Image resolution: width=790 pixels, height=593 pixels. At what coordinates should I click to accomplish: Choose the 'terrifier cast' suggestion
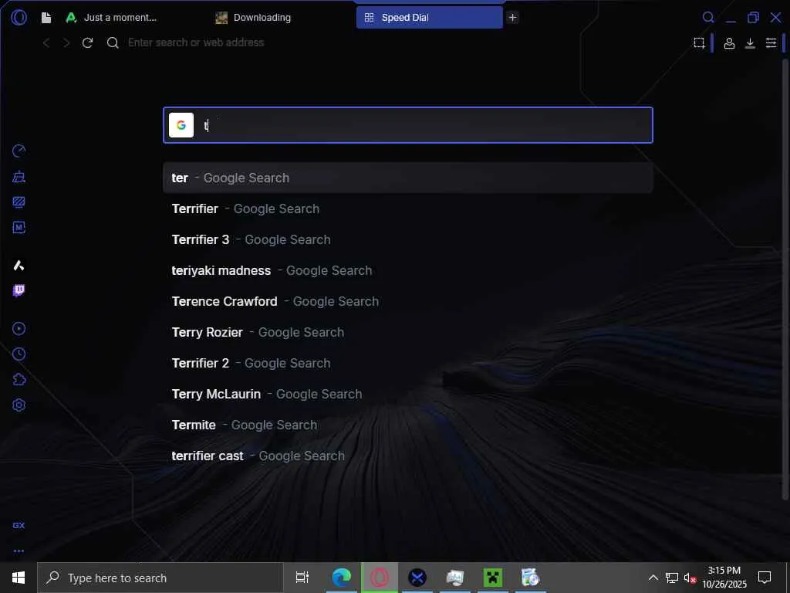click(x=408, y=456)
